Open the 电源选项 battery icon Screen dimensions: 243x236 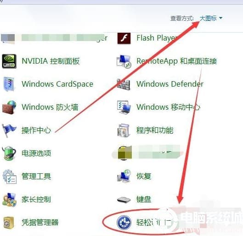pyautogui.click(x=9, y=153)
